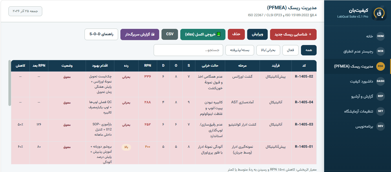Screen dimensions: 391x172
Task: Click the RPN column header
Action: click(148, 66)
